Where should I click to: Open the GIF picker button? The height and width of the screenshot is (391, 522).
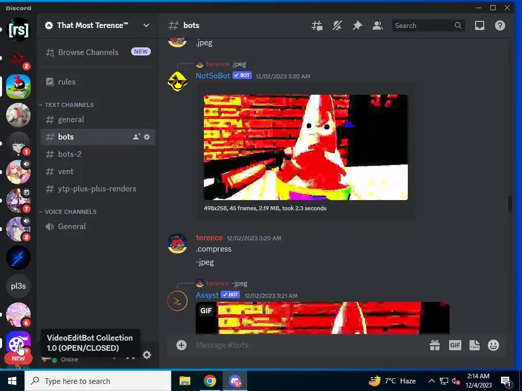455,345
